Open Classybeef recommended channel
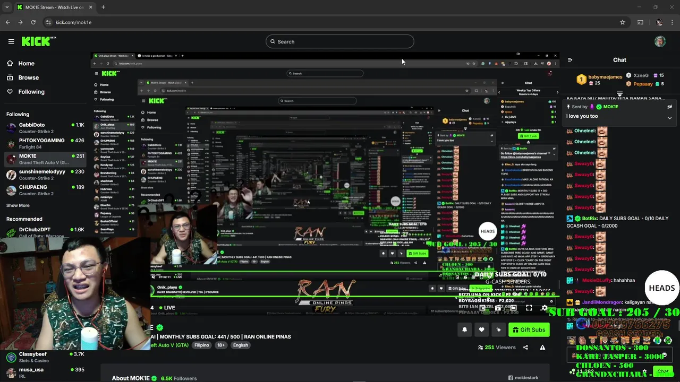680x382 pixels. pyautogui.click(x=45, y=357)
